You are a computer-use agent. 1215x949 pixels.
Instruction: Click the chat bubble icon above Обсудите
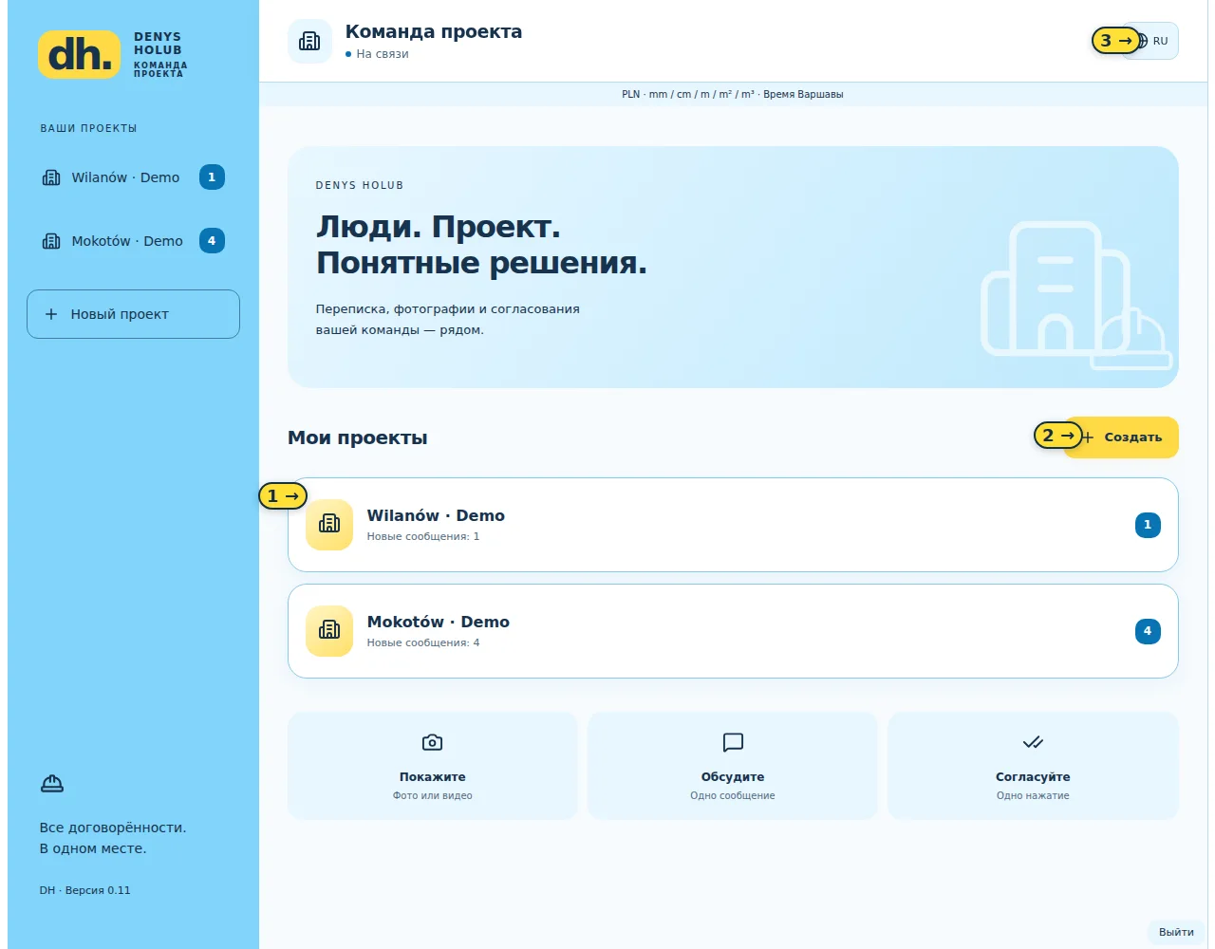pos(733,742)
